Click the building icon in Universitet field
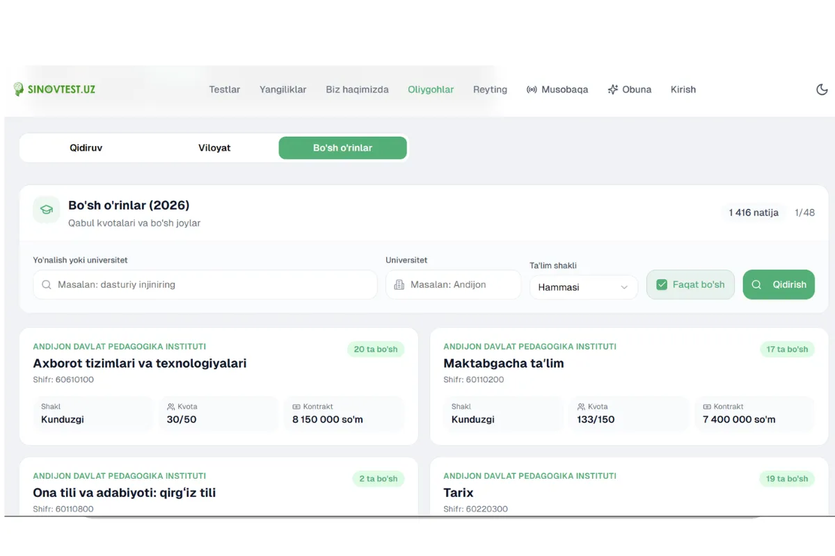Screen dimensions: 835x556 (x=399, y=285)
